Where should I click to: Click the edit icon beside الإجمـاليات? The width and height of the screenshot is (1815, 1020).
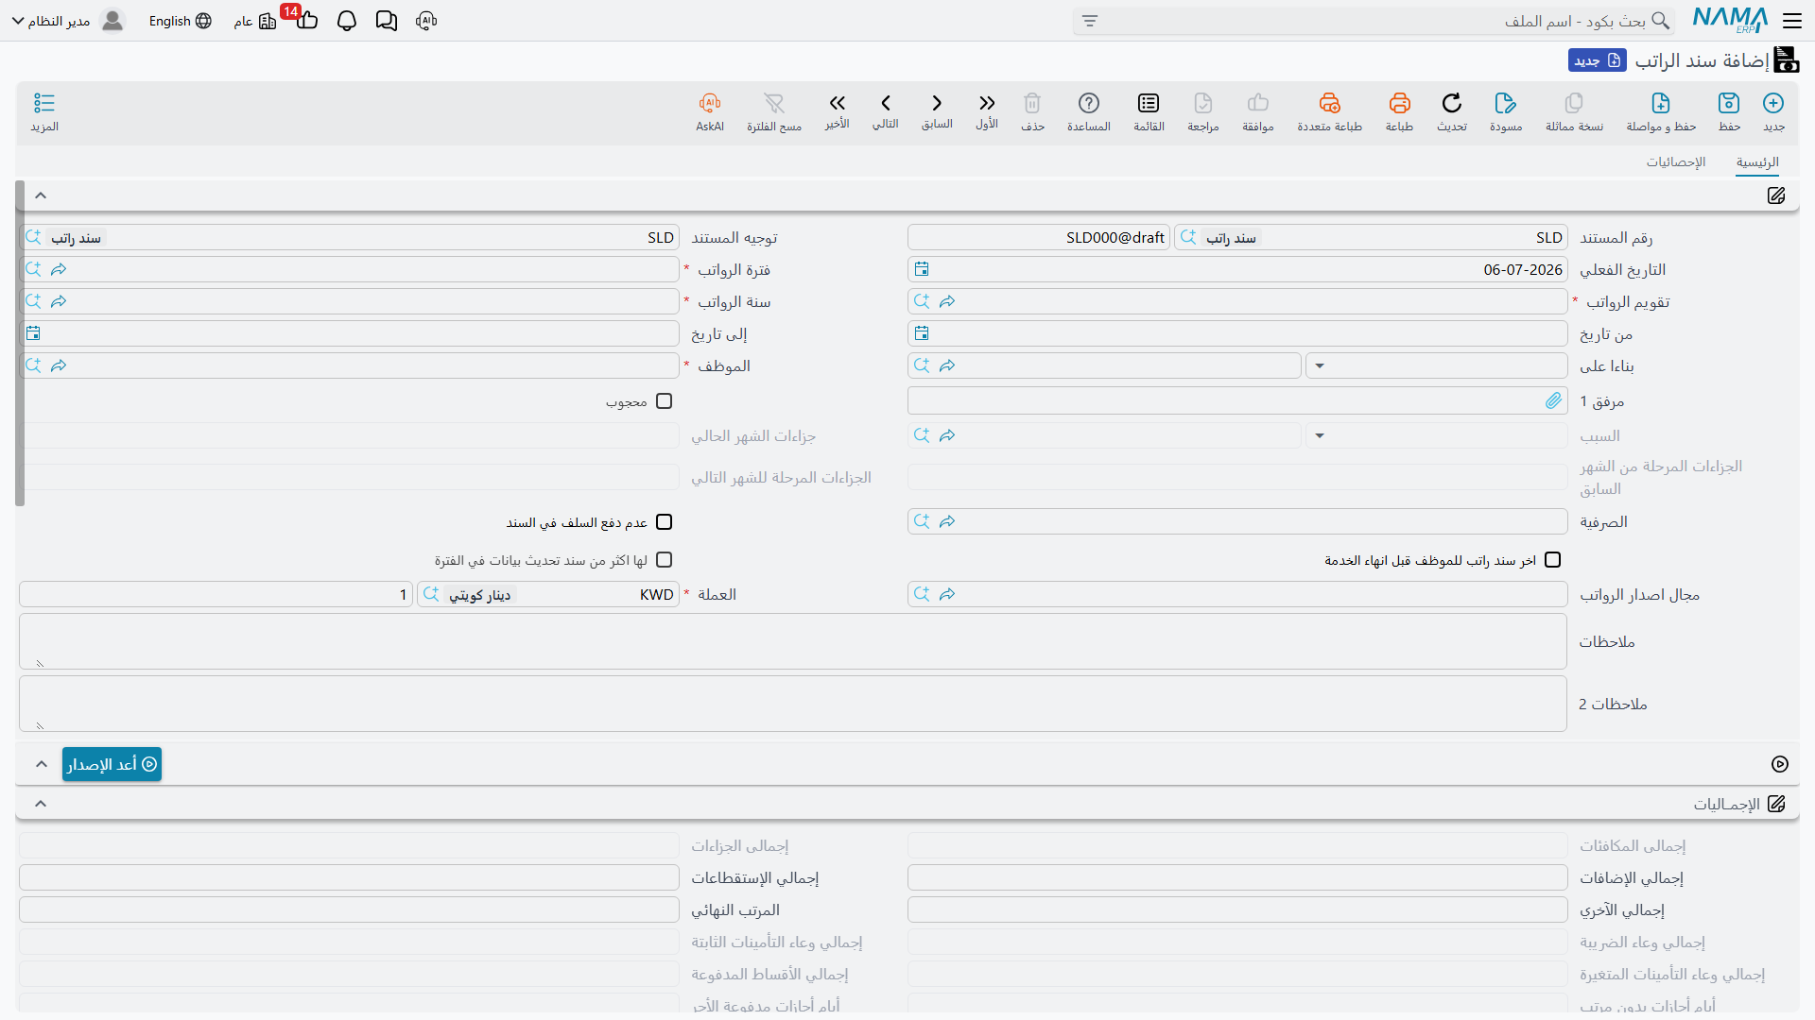coord(1776,804)
